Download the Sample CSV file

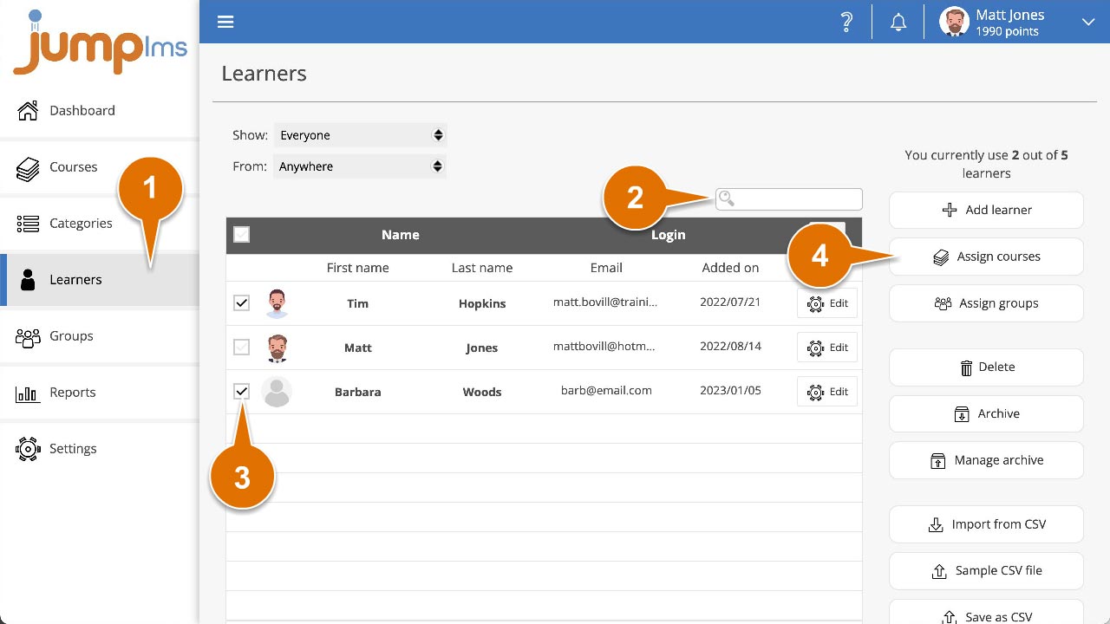pos(986,570)
